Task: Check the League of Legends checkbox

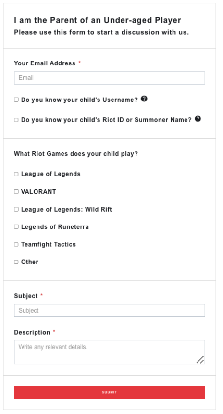Action: (16, 174)
